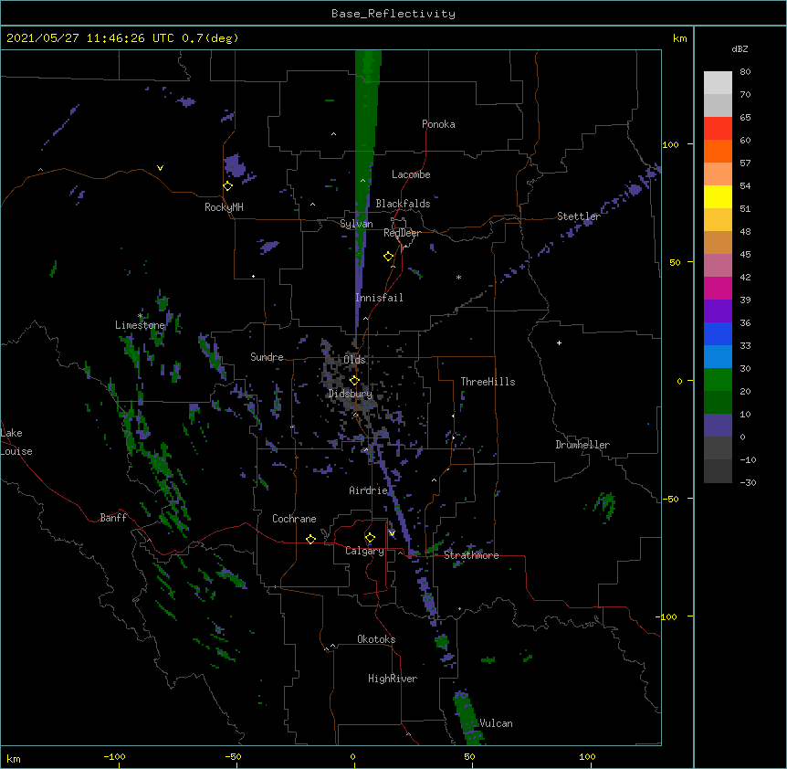This screenshot has width=787, height=769.
Task: Select the white plus marker north of Drumheller
Action: [x=559, y=342]
